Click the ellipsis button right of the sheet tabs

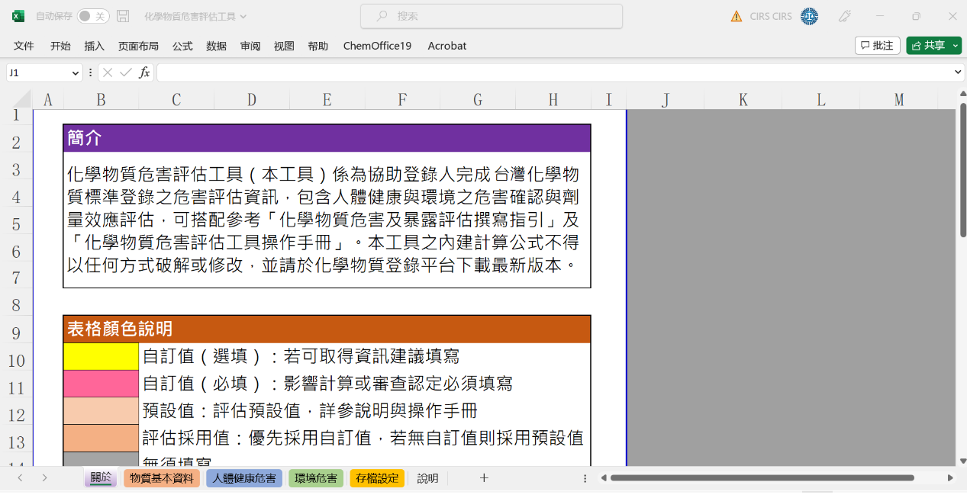pyautogui.click(x=585, y=477)
